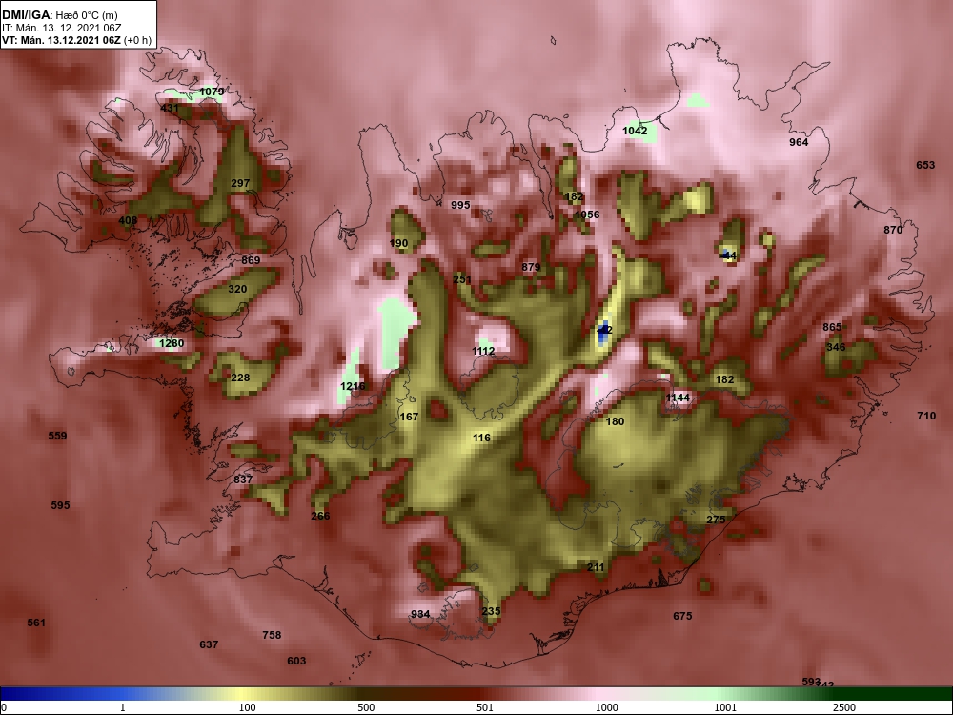Image resolution: width=953 pixels, height=715 pixels.
Task: Select the 1280 label on the peninsula
Action: [x=171, y=343]
